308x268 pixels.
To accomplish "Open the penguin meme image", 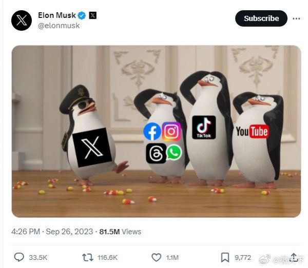I will coord(156,131).
